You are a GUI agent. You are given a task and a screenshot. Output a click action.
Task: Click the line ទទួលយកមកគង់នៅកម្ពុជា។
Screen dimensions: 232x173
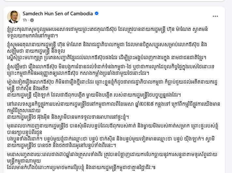point(33,35)
